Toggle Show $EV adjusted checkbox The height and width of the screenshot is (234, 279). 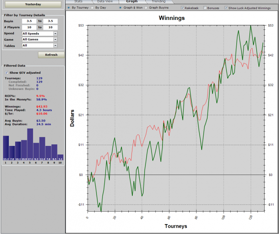point(6,73)
